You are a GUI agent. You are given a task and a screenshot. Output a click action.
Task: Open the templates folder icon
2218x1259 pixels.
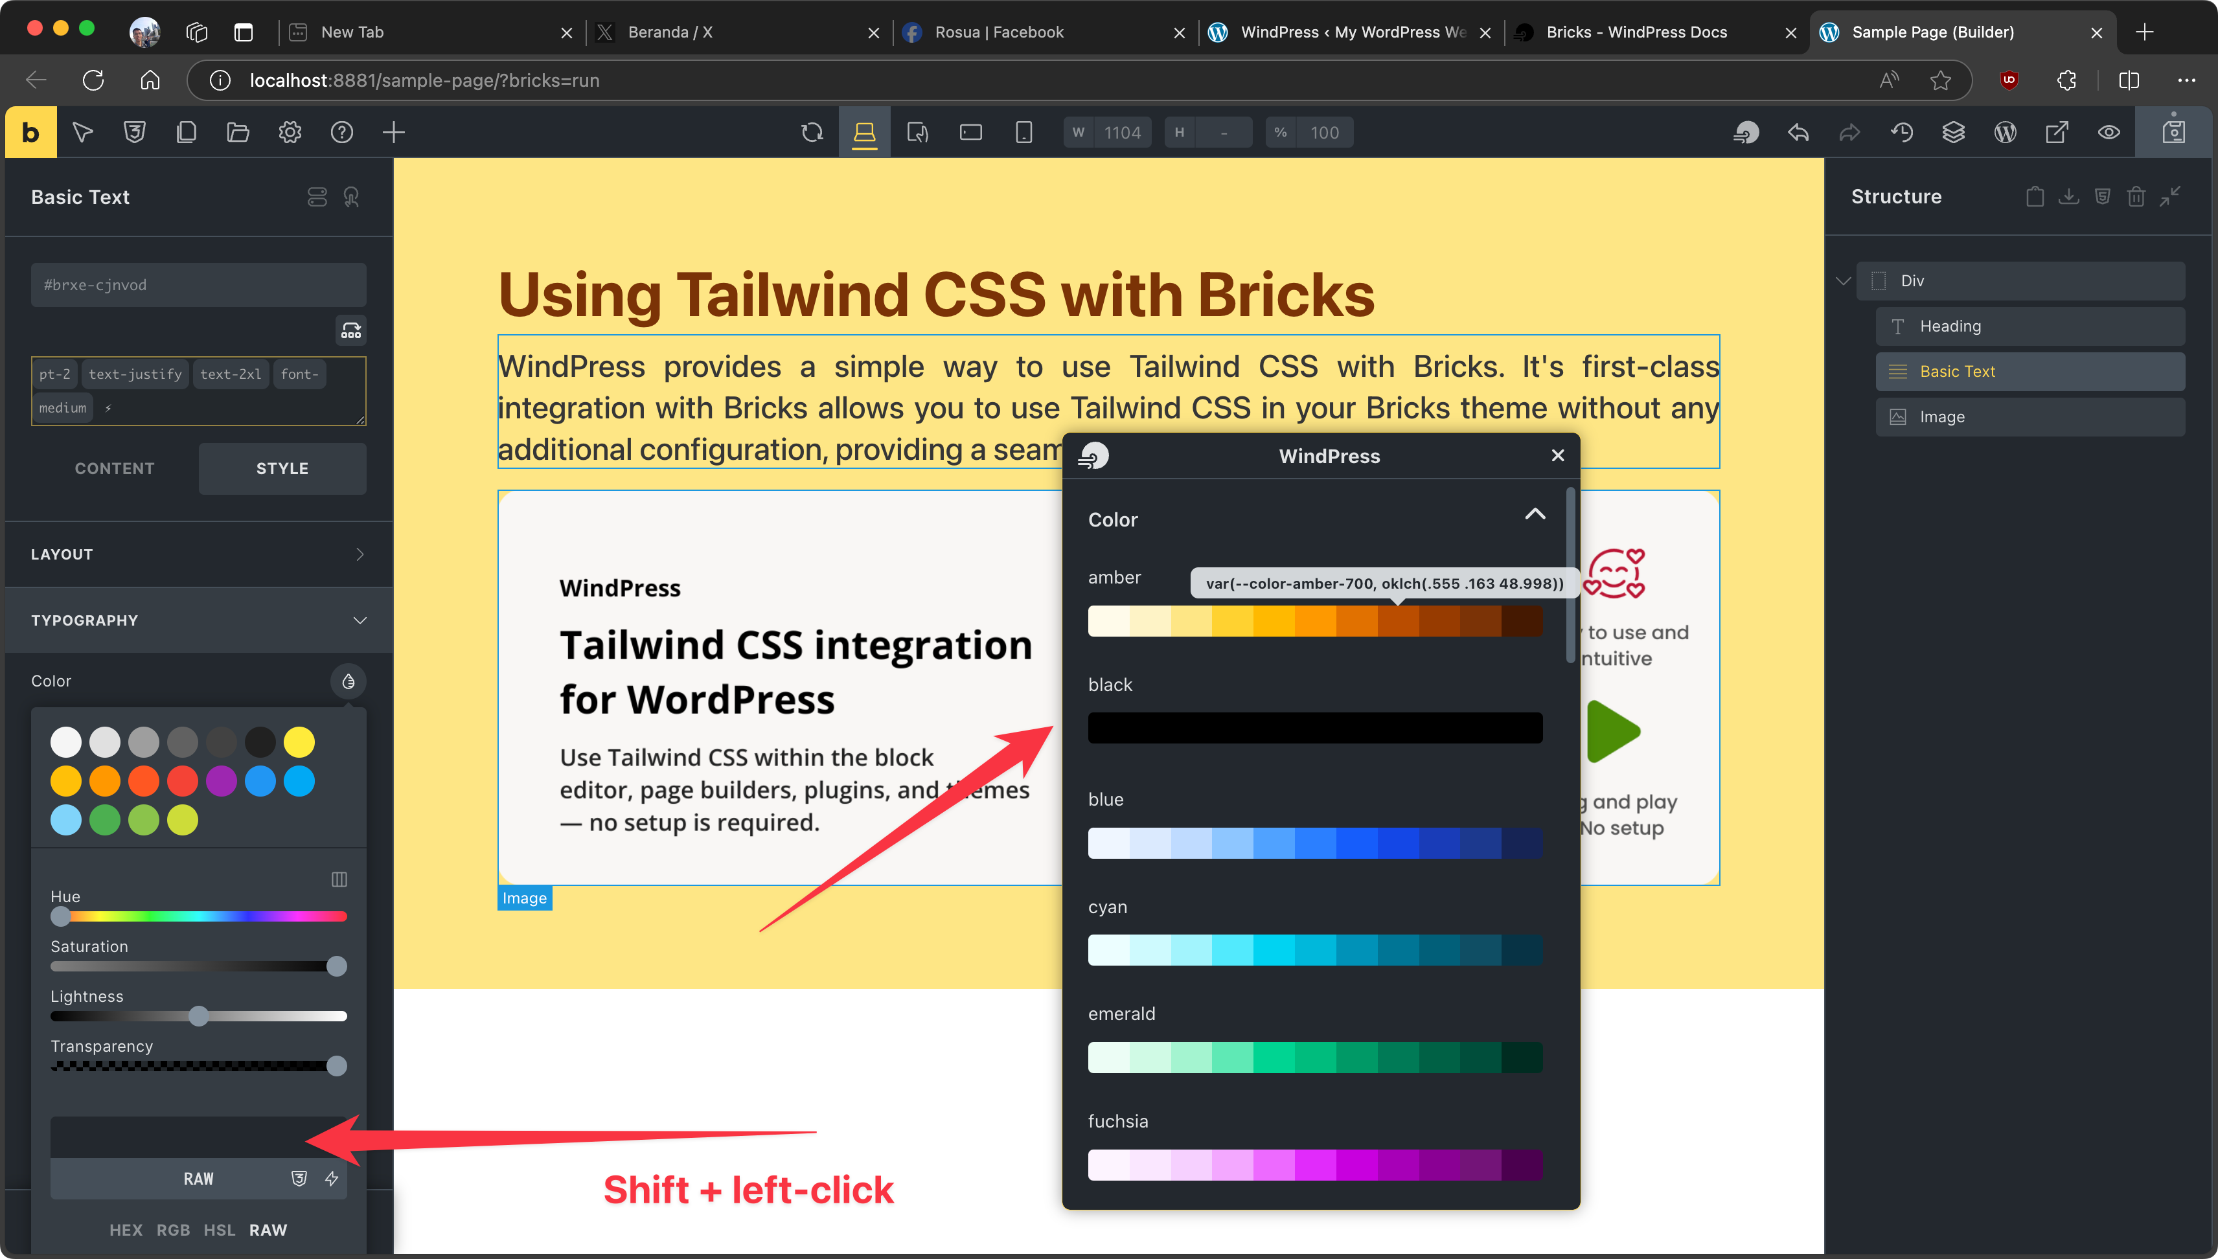[238, 132]
